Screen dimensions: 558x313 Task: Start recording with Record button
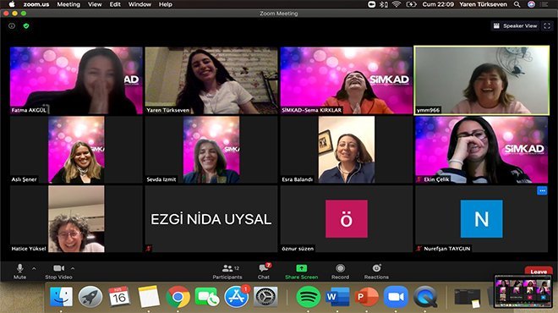click(x=340, y=272)
